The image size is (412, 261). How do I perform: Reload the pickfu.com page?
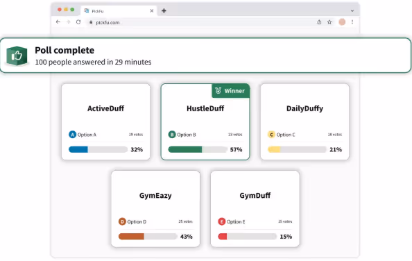pyautogui.click(x=78, y=22)
